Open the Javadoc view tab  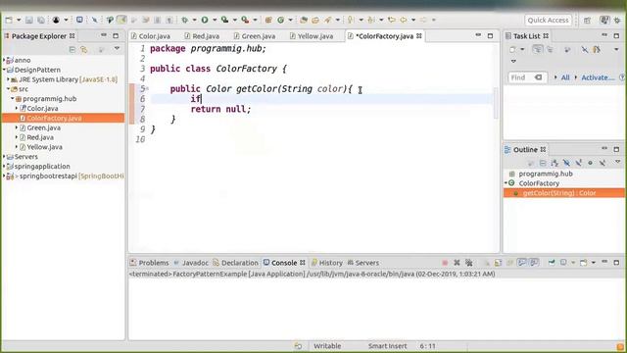click(x=191, y=263)
